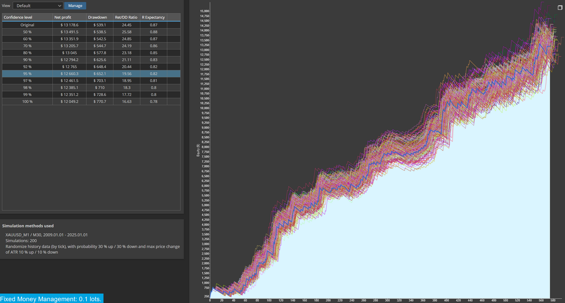Click the Ret/DD Ratio column header
Viewport: 565px width, 303px height.
coord(126,17)
